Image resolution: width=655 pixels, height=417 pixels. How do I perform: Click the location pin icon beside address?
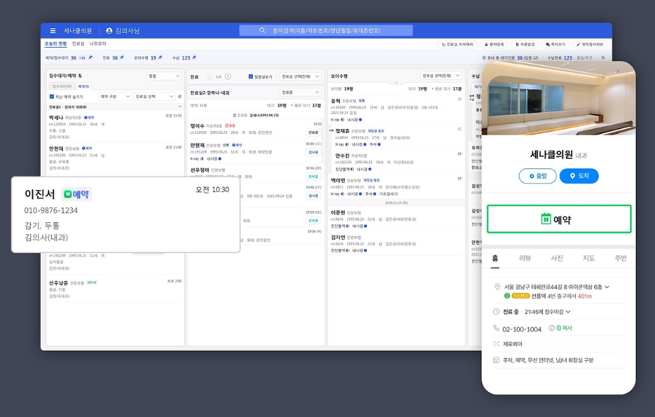tap(497, 287)
